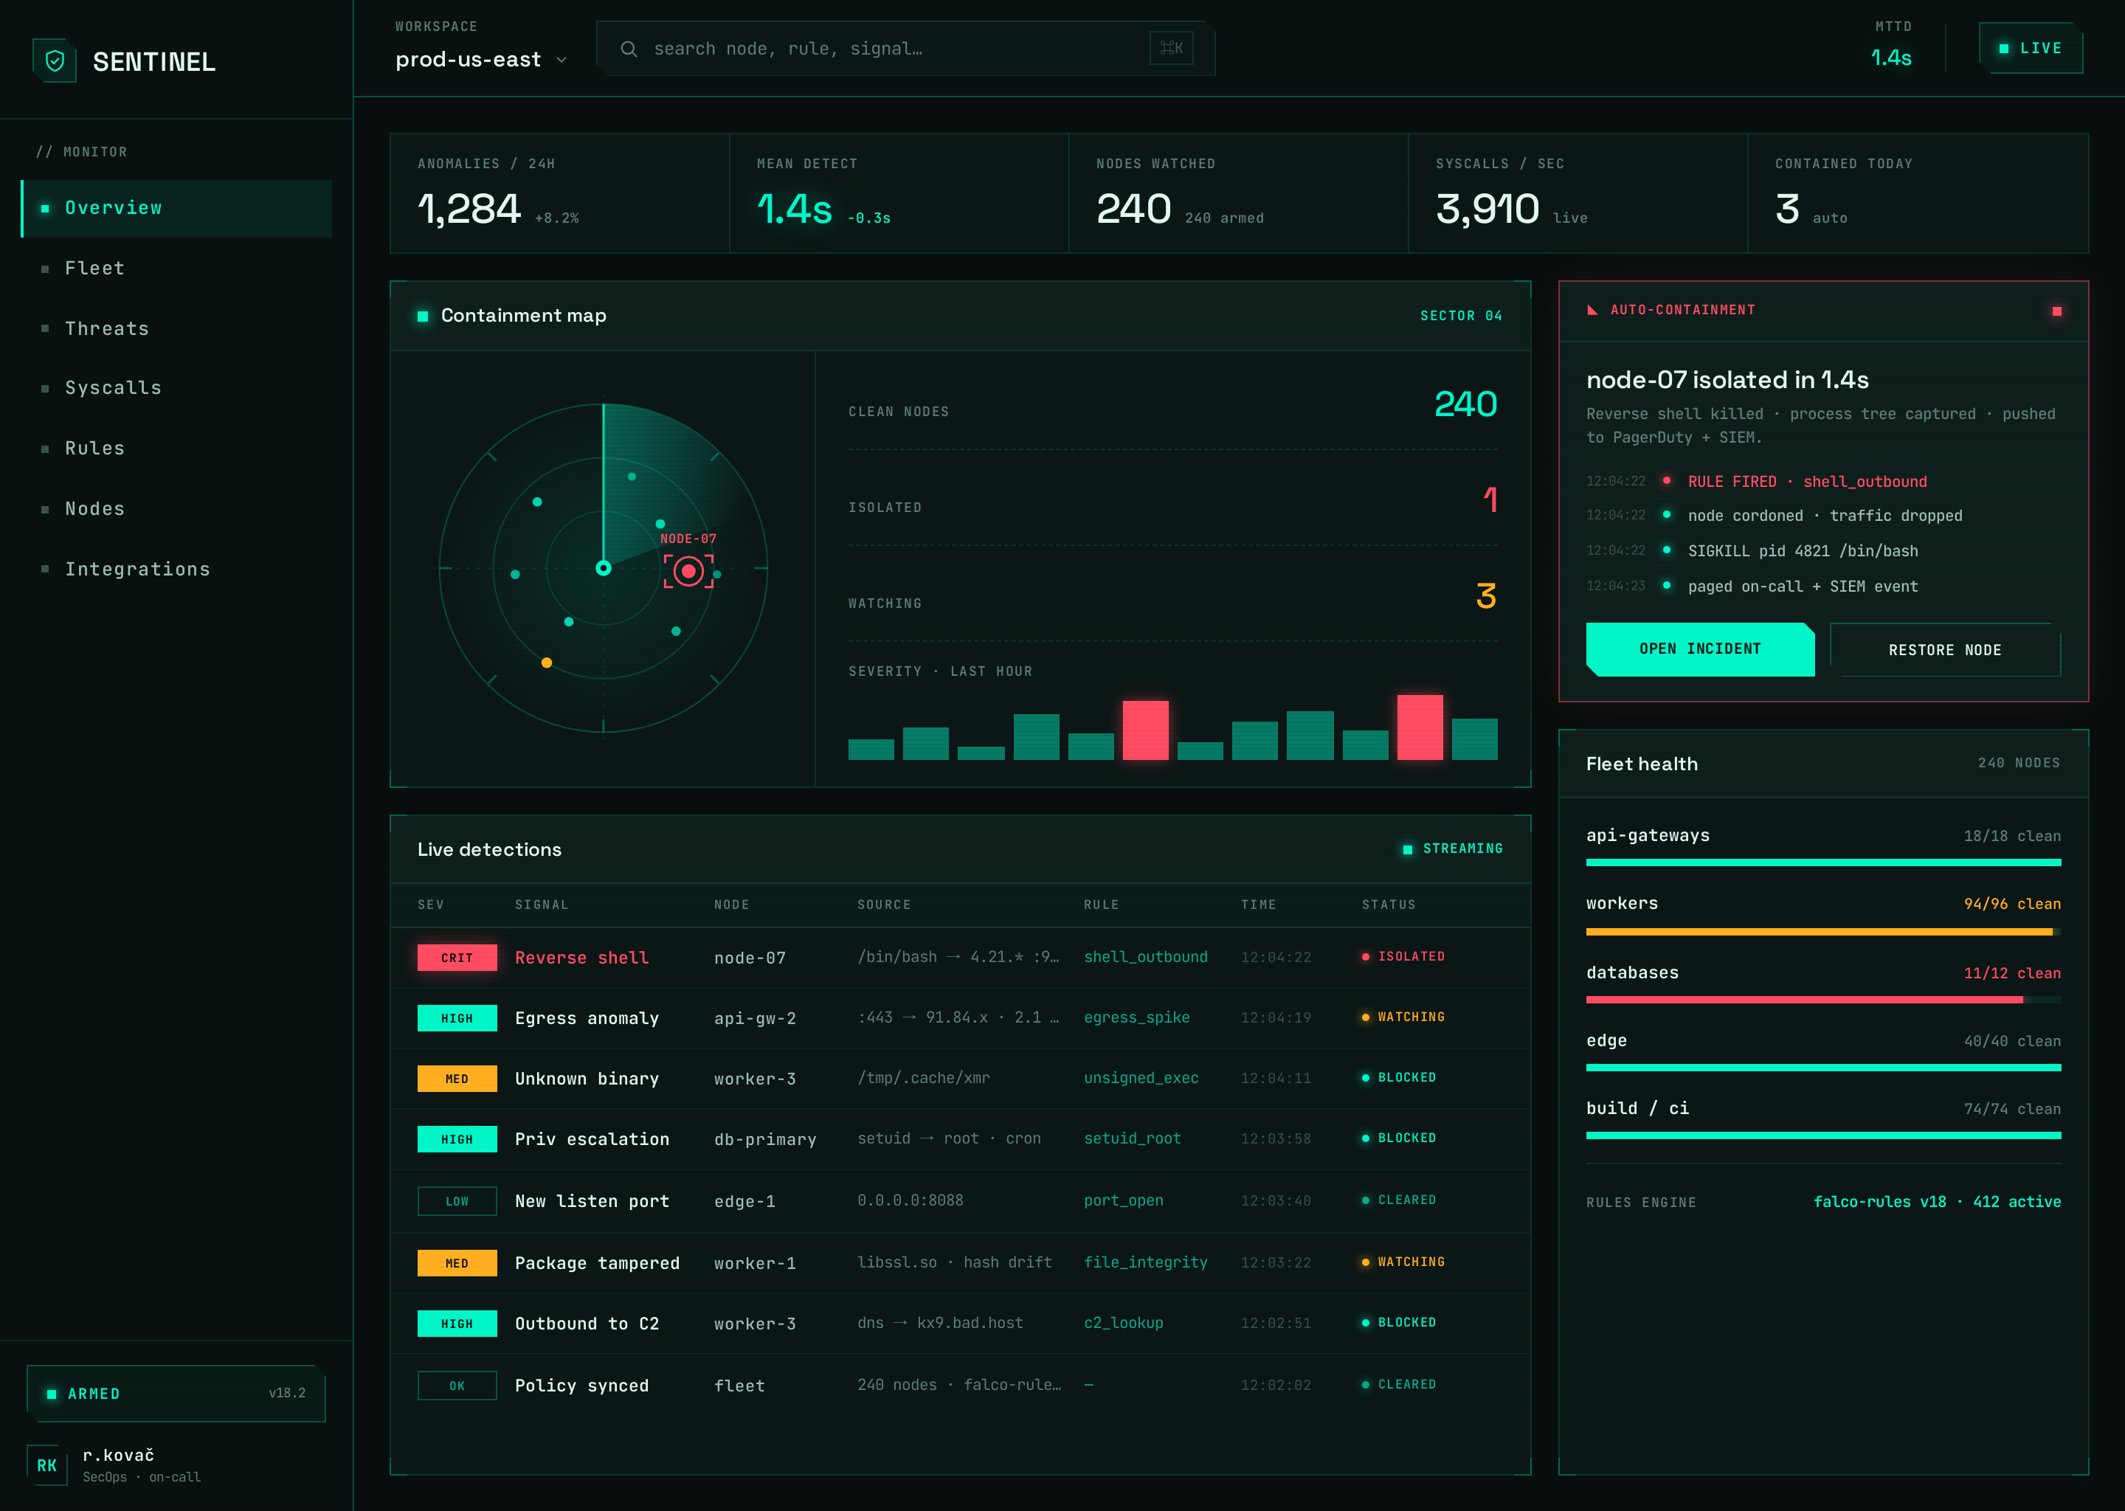2125x1511 pixels.
Task: Click the NODE-07 target marker on radar
Action: [x=688, y=570]
